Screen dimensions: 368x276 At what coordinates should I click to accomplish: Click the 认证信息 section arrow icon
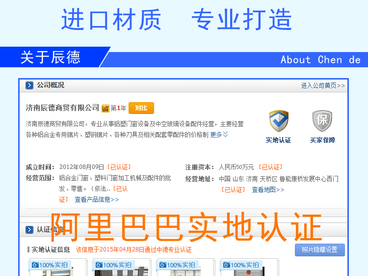(x=29, y=229)
